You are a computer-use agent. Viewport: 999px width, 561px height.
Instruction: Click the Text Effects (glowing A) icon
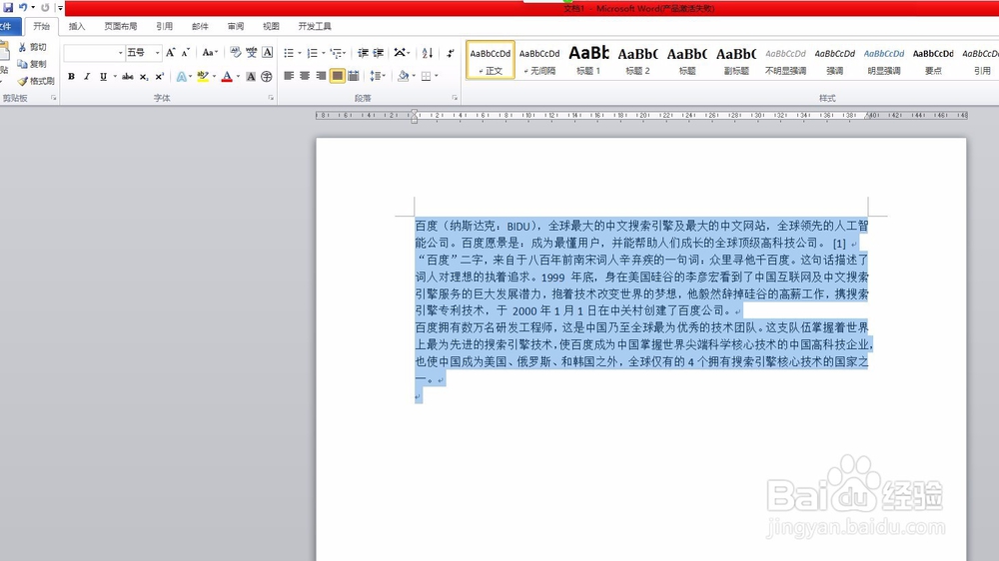pos(181,77)
